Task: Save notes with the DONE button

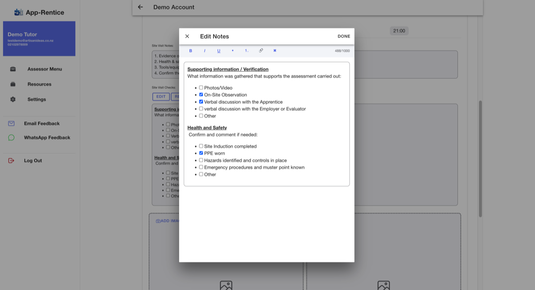Action: 344,37
